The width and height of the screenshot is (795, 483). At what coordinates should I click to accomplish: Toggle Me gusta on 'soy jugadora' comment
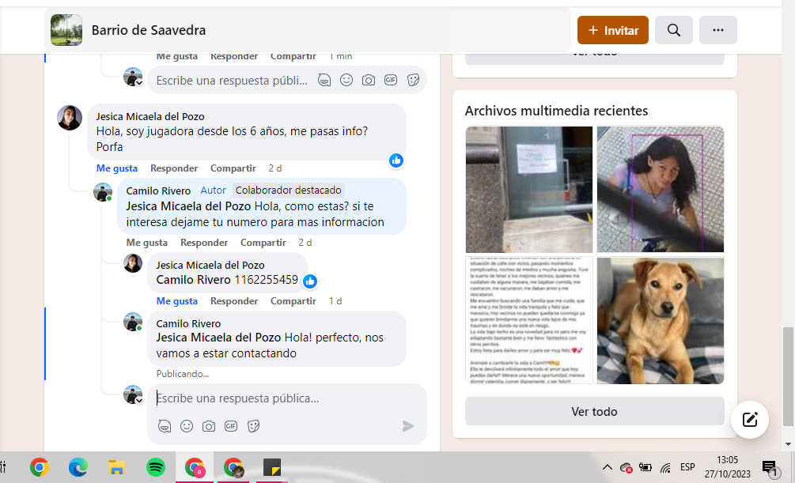[x=116, y=168]
